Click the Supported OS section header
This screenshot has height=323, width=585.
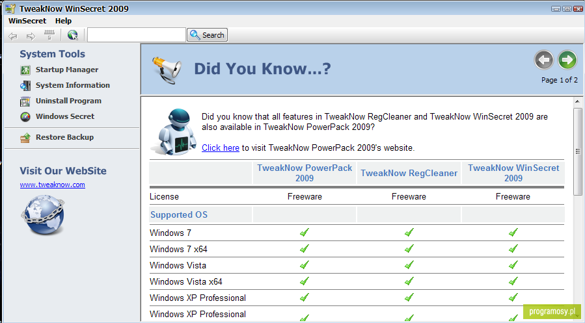coord(179,215)
